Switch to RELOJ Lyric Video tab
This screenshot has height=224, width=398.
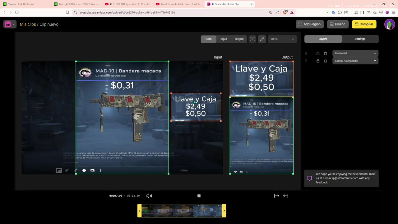tap(127, 4)
